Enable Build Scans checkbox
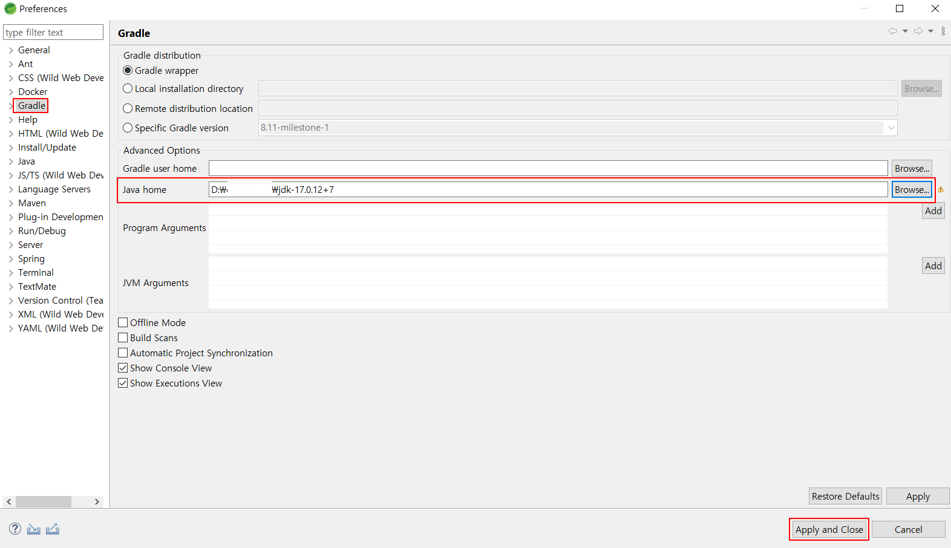 click(x=123, y=338)
